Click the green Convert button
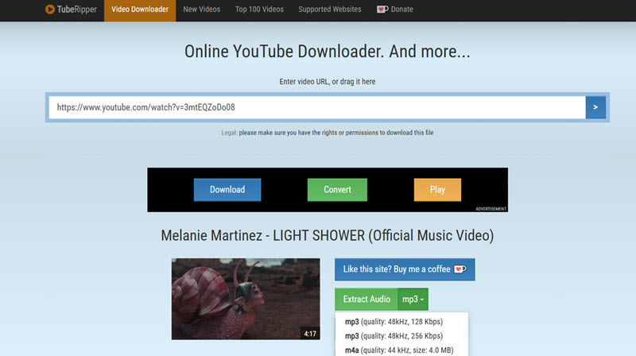 click(337, 190)
